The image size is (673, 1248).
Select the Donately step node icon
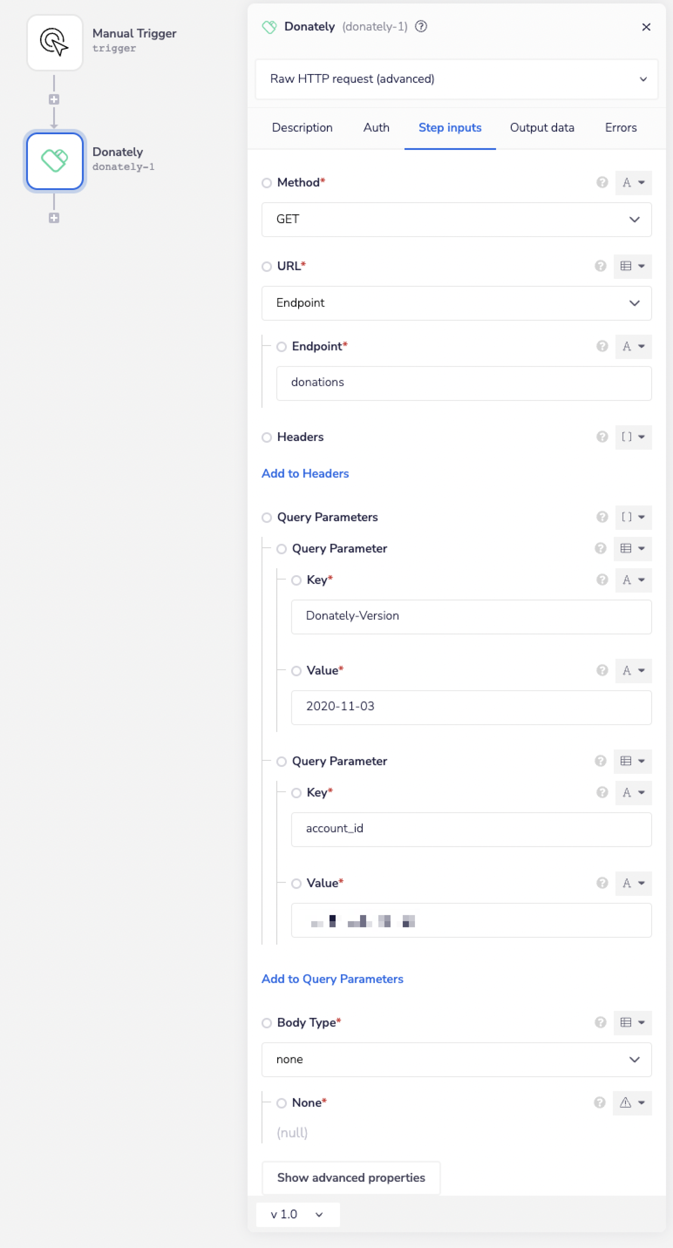point(55,161)
